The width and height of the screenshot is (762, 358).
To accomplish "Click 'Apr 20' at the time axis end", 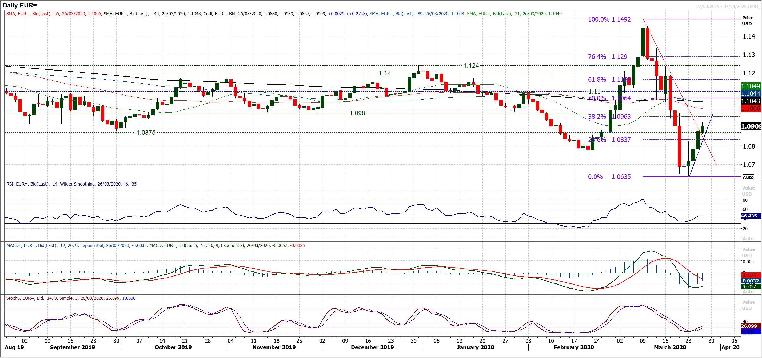I will (x=730, y=347).
